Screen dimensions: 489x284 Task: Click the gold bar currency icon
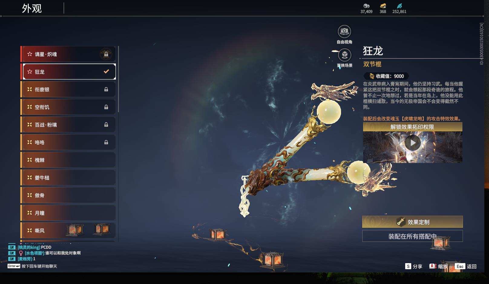click(x=383, y=6)
